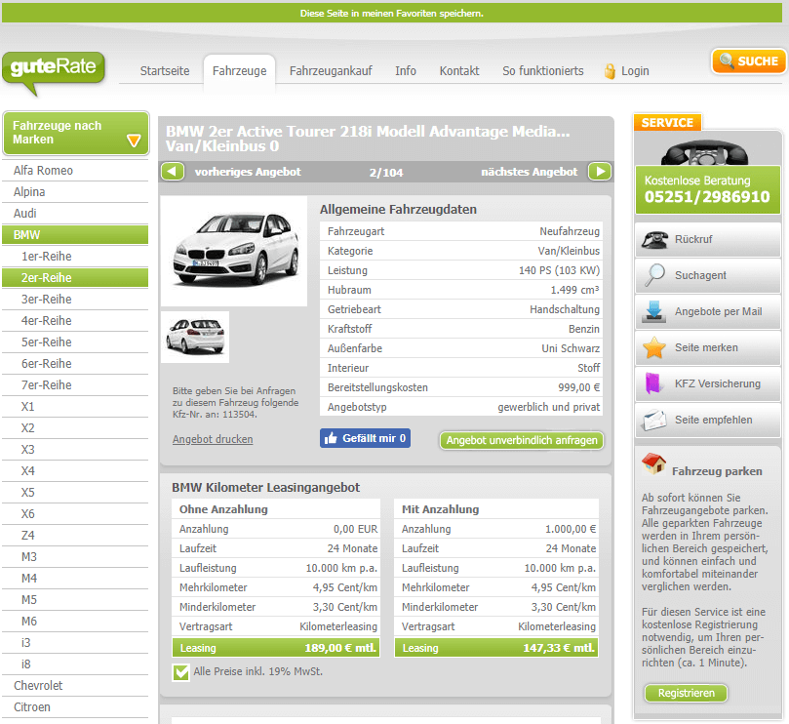The image size is (789, 724).
Task: Click the orange SUCHE search button
Action: (749, 60)
